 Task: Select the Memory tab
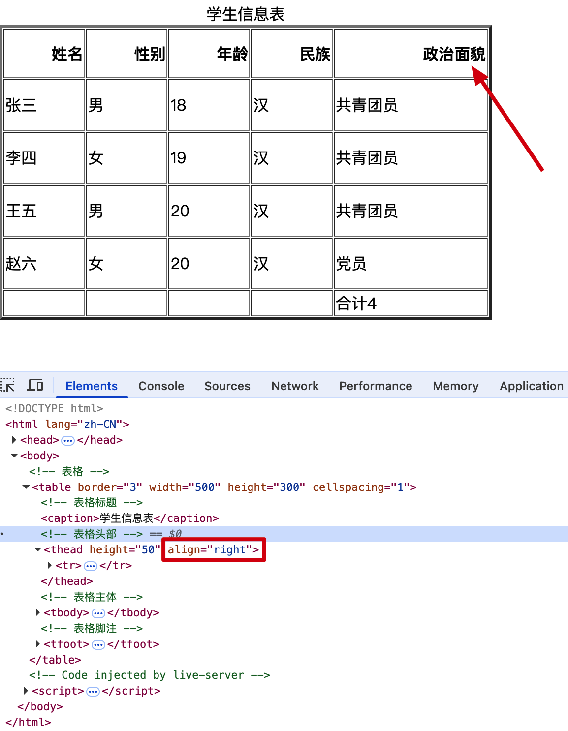pos(456,386)
